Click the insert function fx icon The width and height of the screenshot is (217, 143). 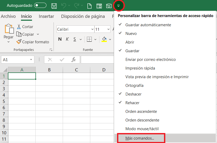click(x=74, y=60)
